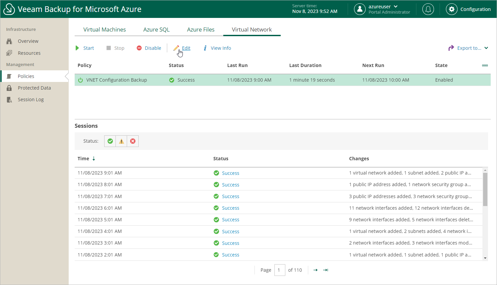The width and height of the screenshot is (497, 285).
Task: Click the sessions scrollbar up arrow
Action: (485, 170)
